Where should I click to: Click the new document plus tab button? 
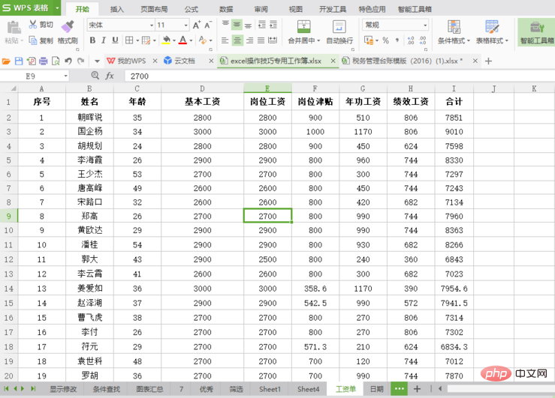(x=489, y=61)
